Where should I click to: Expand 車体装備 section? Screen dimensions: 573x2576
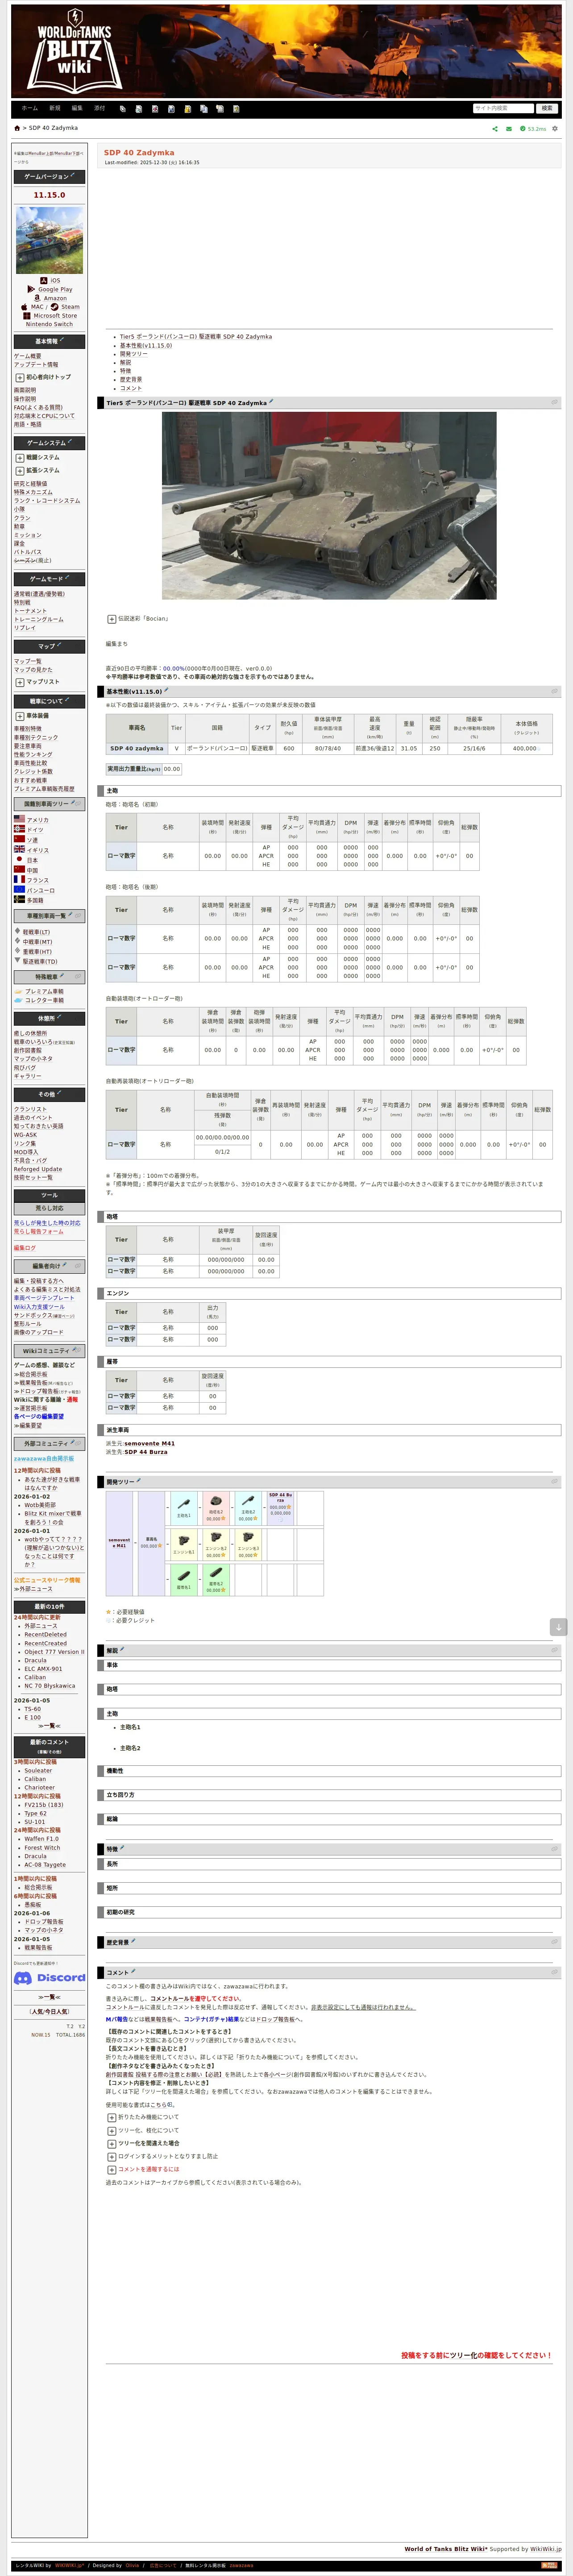tap(19, 716)
